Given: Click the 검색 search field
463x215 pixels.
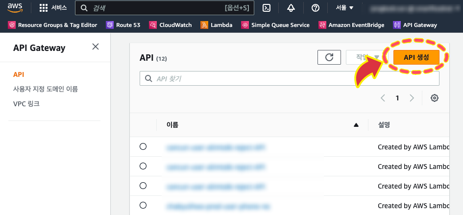Looking at the screenshot, I should (x=165, y=8).
